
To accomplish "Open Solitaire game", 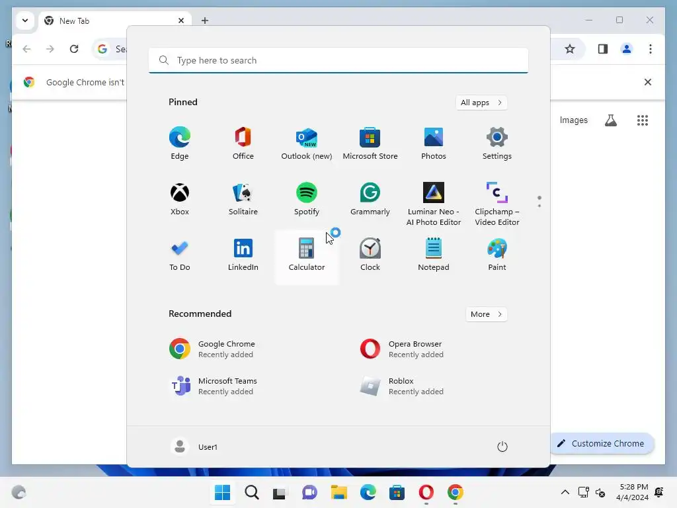I will click(243, 198).
